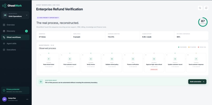Click the Approve high-value refund step title
Image resolution: width=212 pixels, height=105 pixels.
click(154, 64)
